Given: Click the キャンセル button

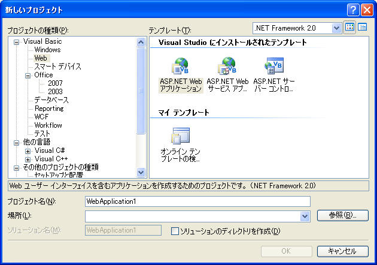Looking at the screenshot, I should coord(343,251).
